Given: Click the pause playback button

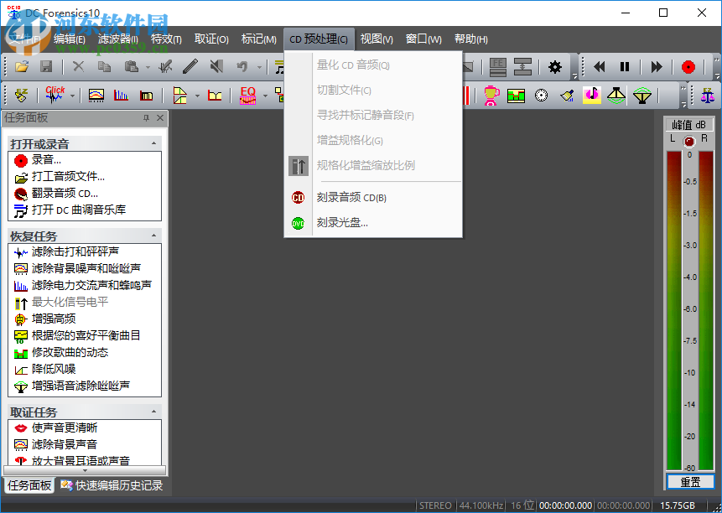Looking at the screenshot, I should coord(625,67).
